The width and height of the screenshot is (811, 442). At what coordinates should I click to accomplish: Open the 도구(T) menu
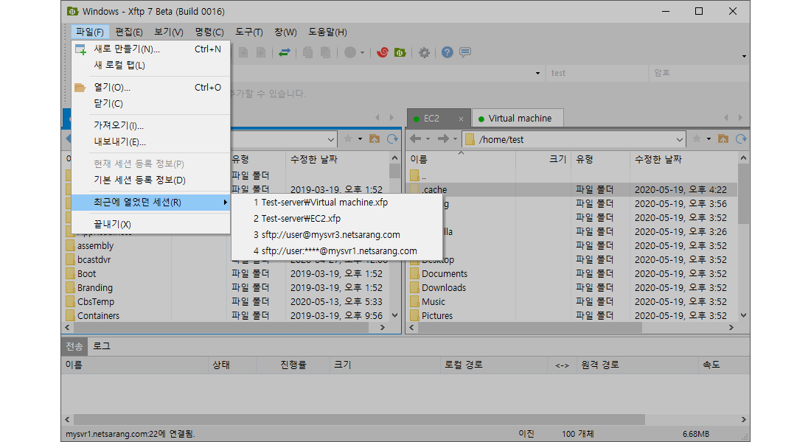(248, 32)
